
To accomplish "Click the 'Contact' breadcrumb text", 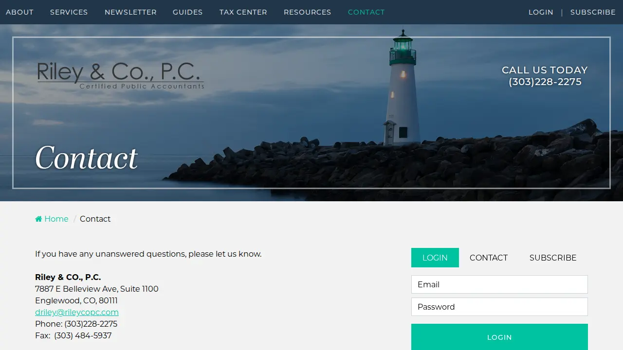I will pyautogui.click(x=95, y=219).
